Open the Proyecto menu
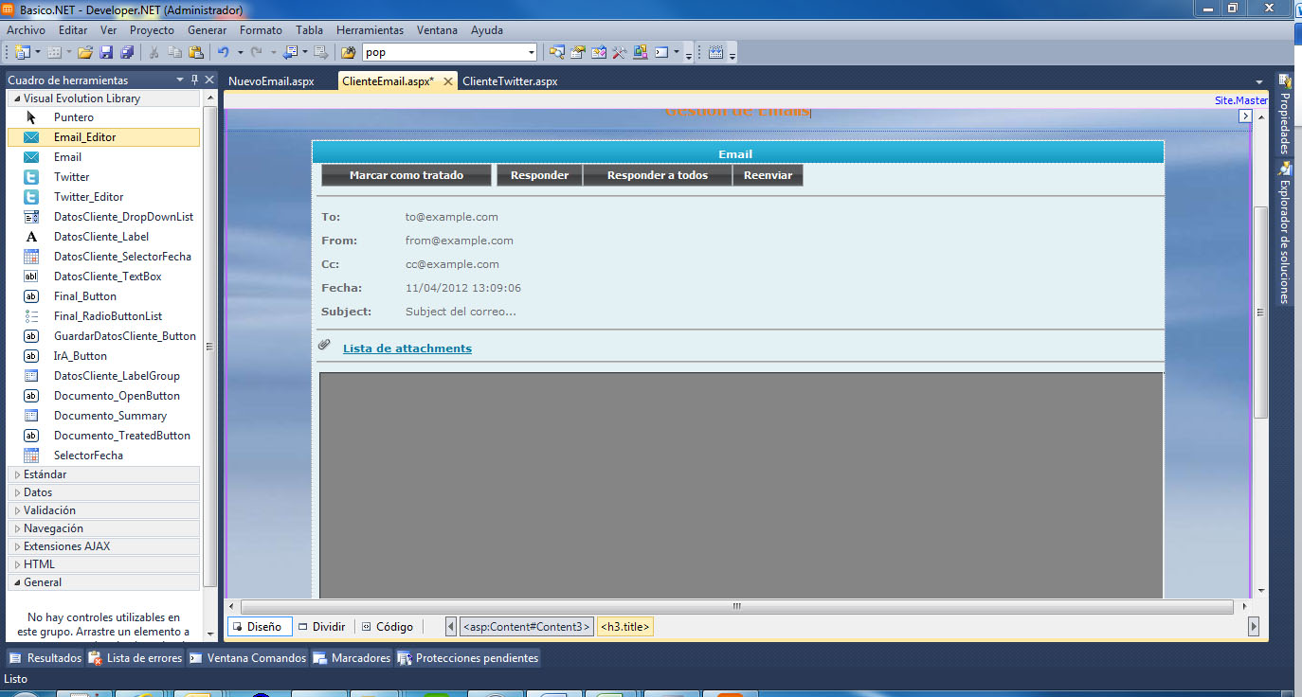The width and height of the screenshot is (1302, 697). (x=152, y=30)
